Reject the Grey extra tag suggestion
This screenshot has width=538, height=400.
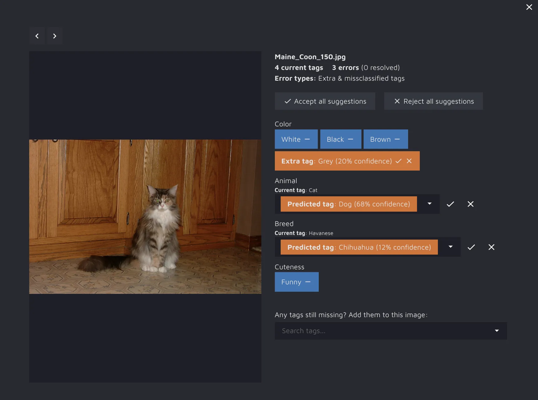[x=409, y=161]
